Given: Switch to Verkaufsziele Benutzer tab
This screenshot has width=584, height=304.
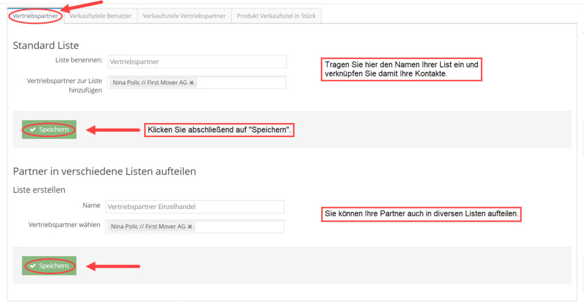Looking at the screenshot, I should pos(100,16).
